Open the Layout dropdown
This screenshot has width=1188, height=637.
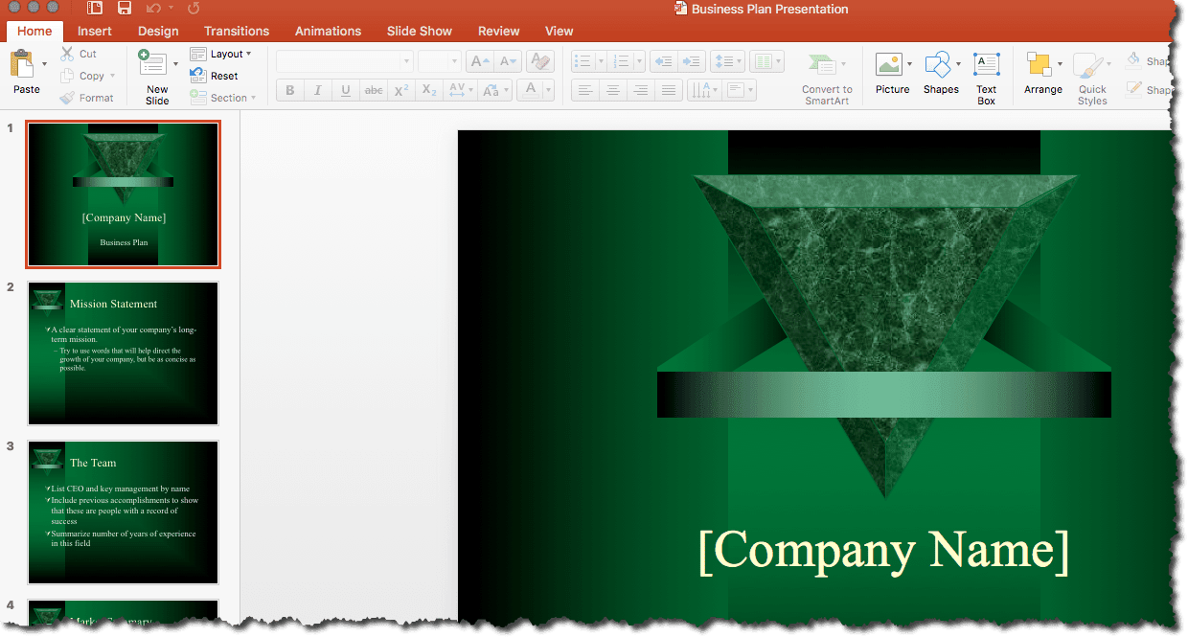pos(221,54)
